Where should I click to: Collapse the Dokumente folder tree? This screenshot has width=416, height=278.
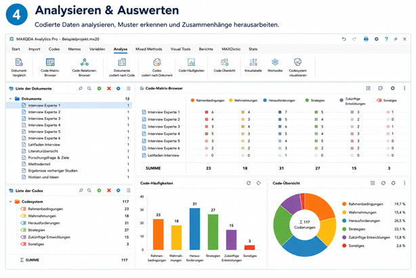pos(11,99)
